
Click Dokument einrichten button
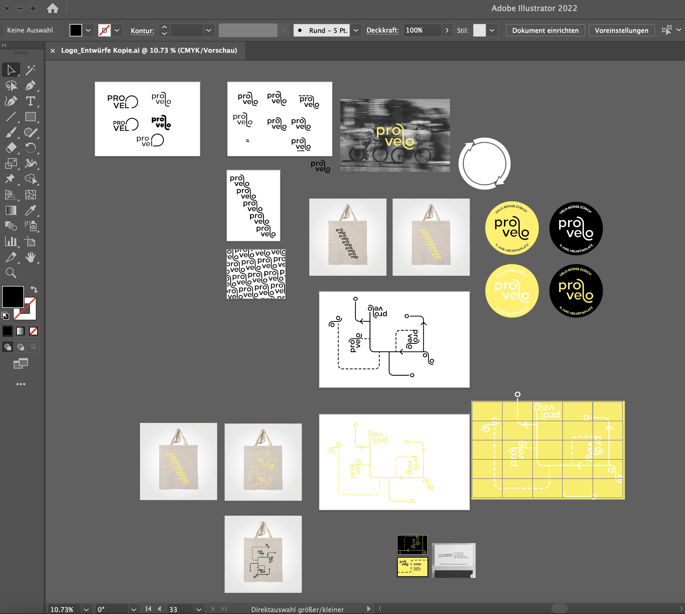545,30
